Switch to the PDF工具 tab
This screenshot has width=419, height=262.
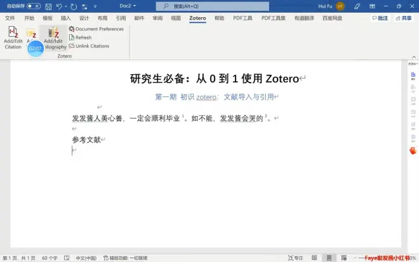(243, 18)
